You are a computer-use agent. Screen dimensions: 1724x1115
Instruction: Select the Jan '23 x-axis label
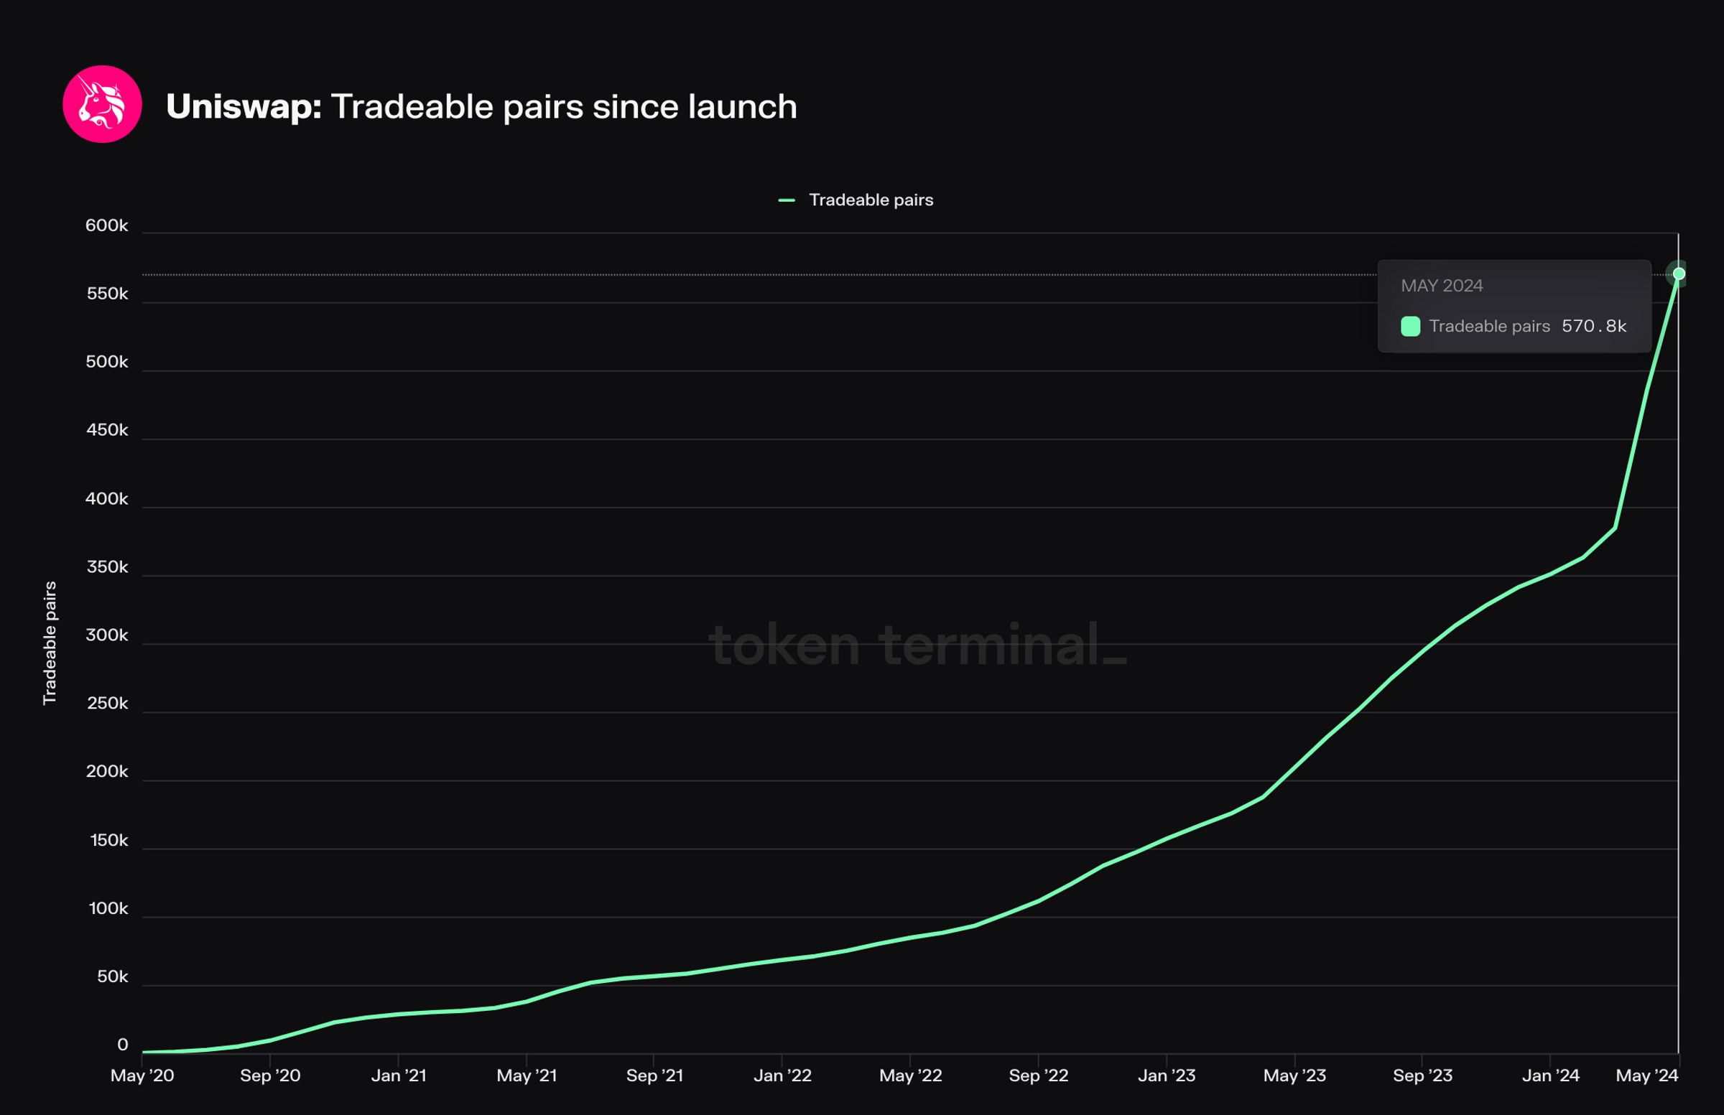[1167, 1076]
